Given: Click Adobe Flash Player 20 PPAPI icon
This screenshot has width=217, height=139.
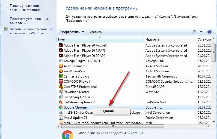Looking at the screenshot, I should click(x=61, y=55).
